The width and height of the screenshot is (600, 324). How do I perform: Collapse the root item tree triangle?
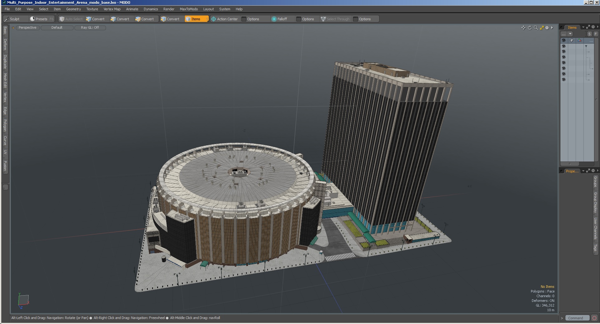[x=586, y=46]
